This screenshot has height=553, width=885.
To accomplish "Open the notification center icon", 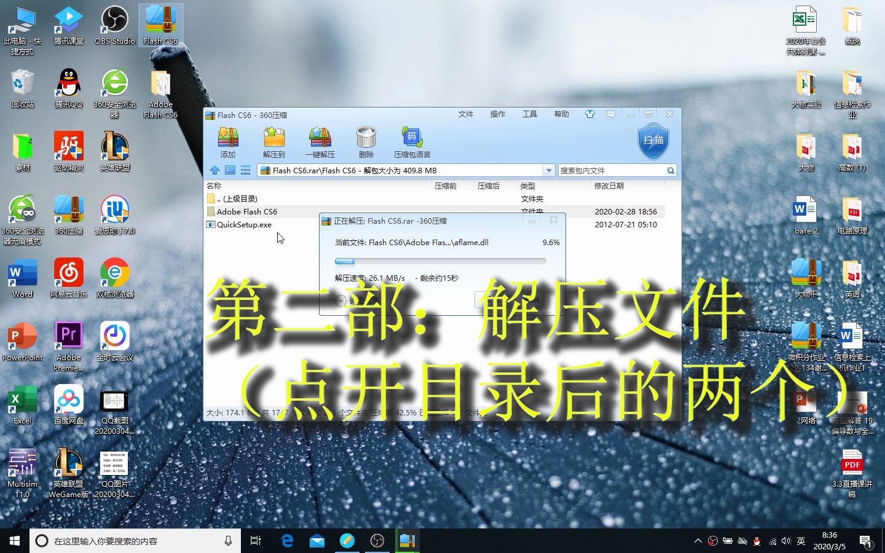I will (867, 541).
